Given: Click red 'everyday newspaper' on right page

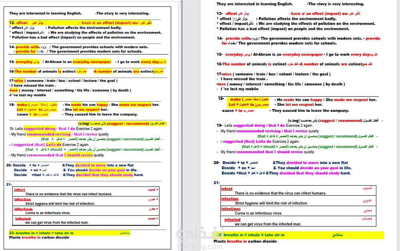Looking at the screenshot, I should [303, 55].
